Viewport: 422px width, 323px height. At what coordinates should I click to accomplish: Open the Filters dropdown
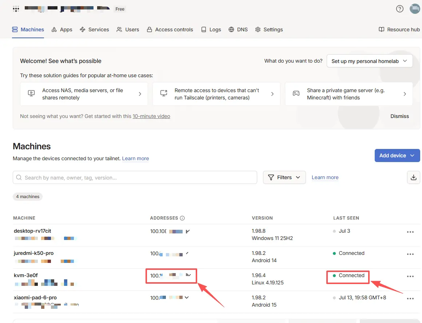coord(284,178)
